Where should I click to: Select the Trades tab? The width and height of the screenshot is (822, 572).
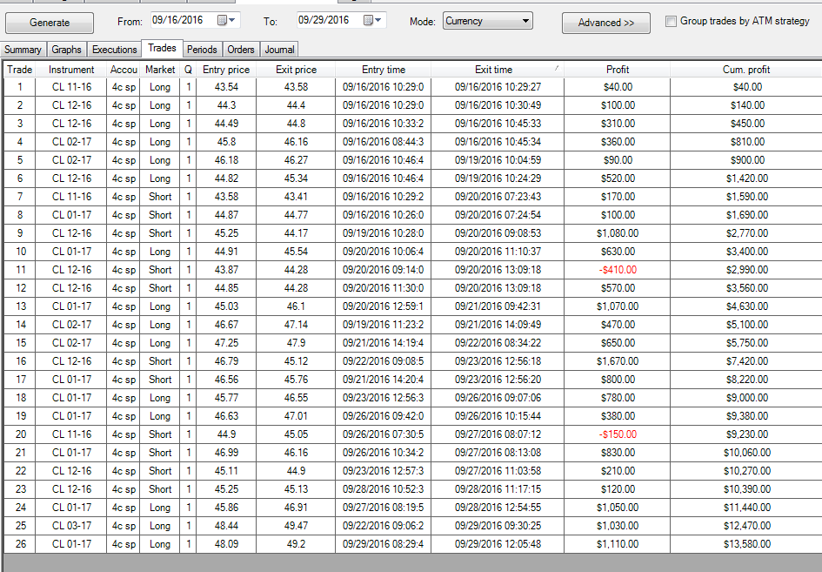click(162, 48)
